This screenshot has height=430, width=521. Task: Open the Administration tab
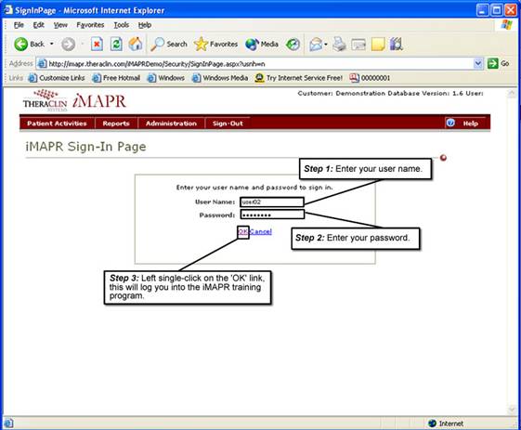tap(171, 124)
